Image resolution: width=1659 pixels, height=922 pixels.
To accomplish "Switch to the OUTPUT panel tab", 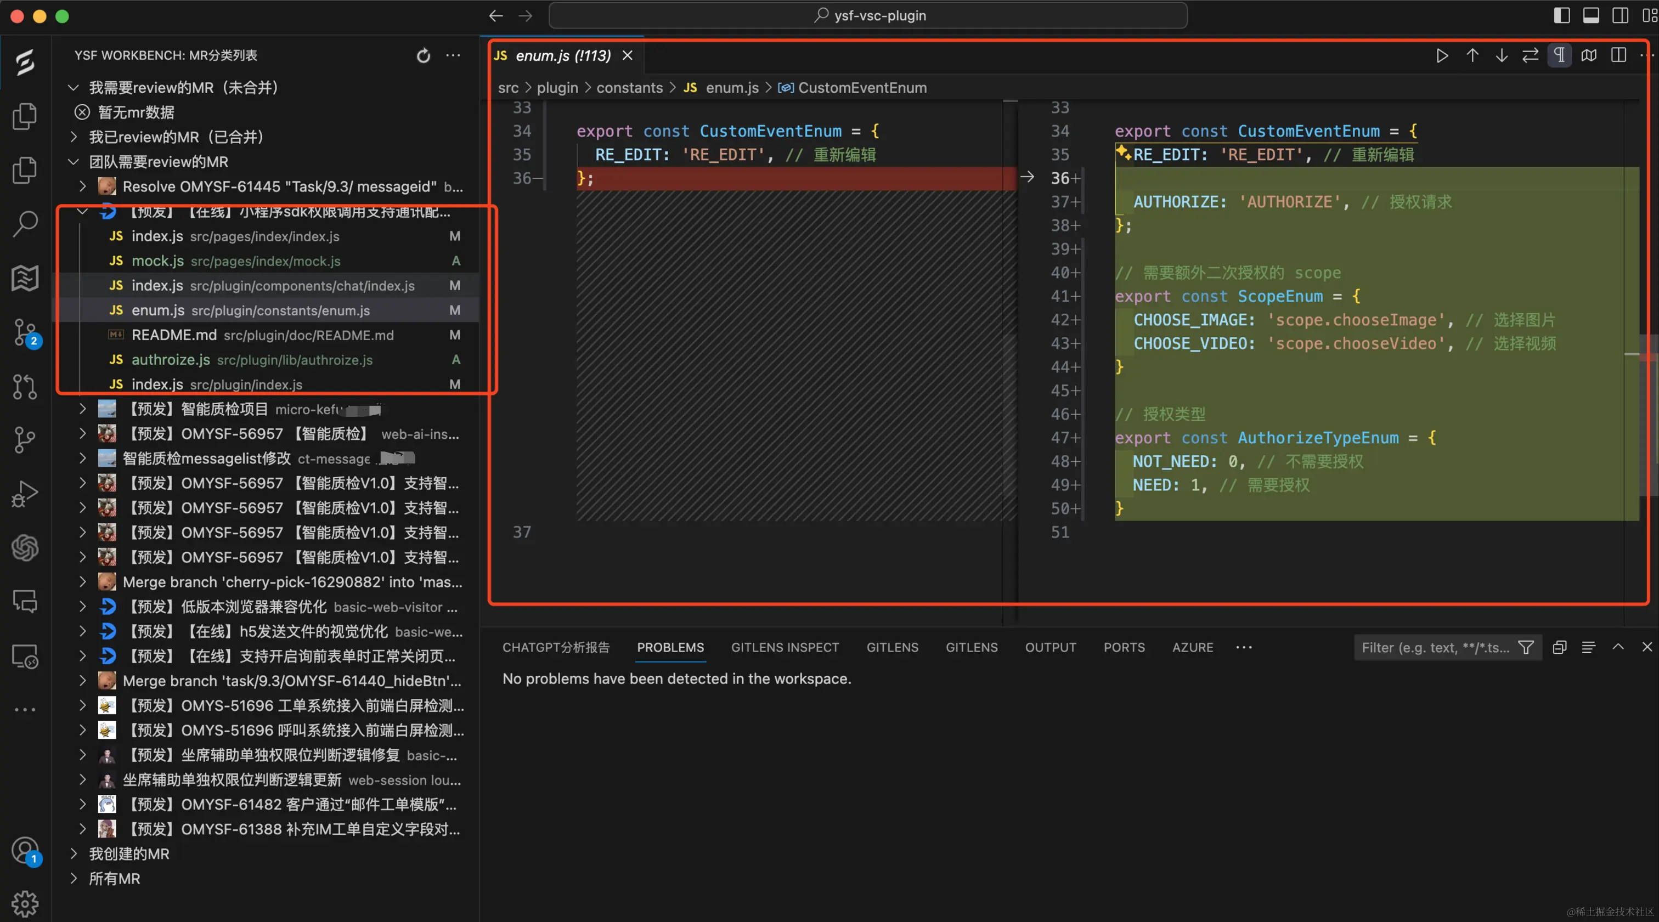I will [x=1051, y=647].
